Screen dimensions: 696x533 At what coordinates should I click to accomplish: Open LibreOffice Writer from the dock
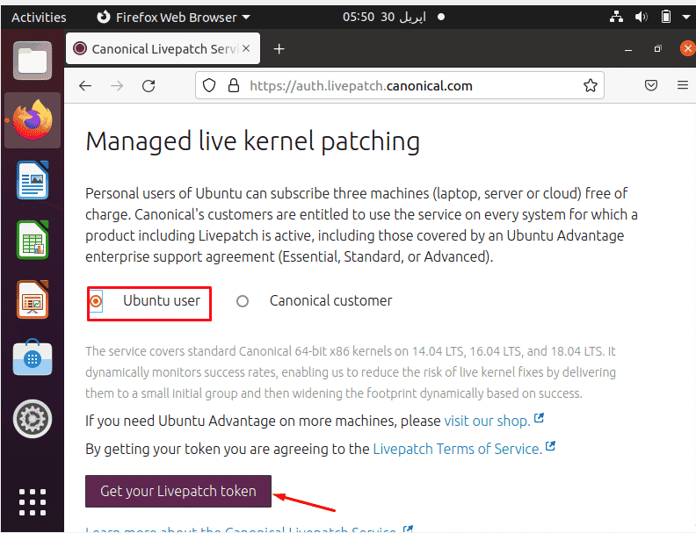[33, 180]
